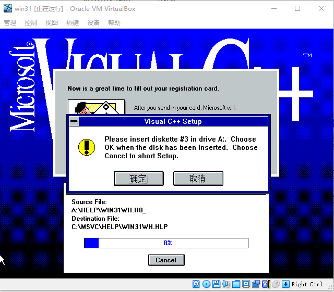334x292 pixels.
Task: Click the Visual C++ Setup dialog title bar
Action: point(173,121)
